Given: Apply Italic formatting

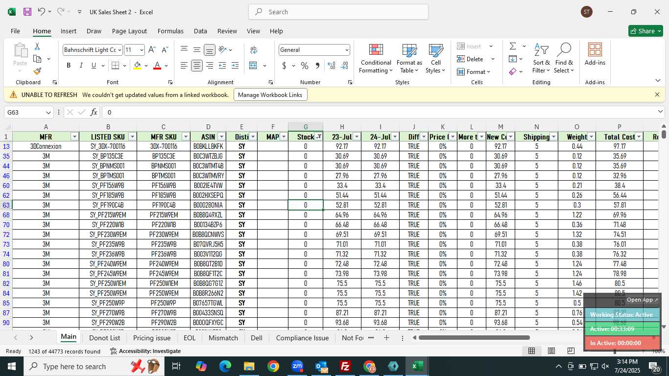Looking at the screenshot, I should pos(81,66).
